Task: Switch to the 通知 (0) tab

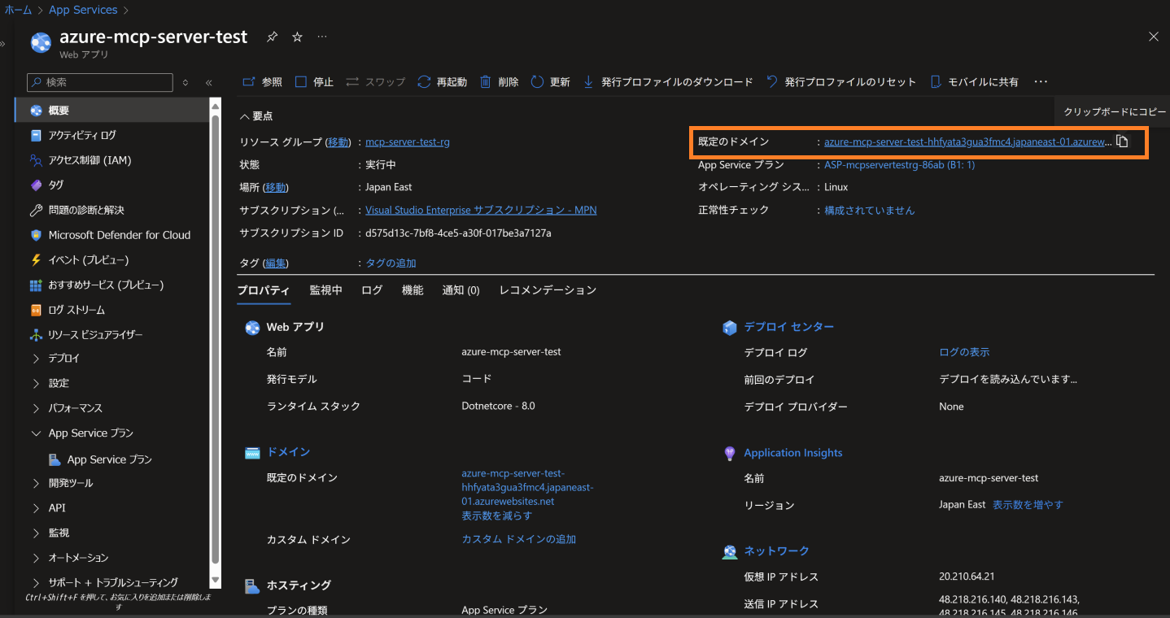Action: click(x=461, y=290)
